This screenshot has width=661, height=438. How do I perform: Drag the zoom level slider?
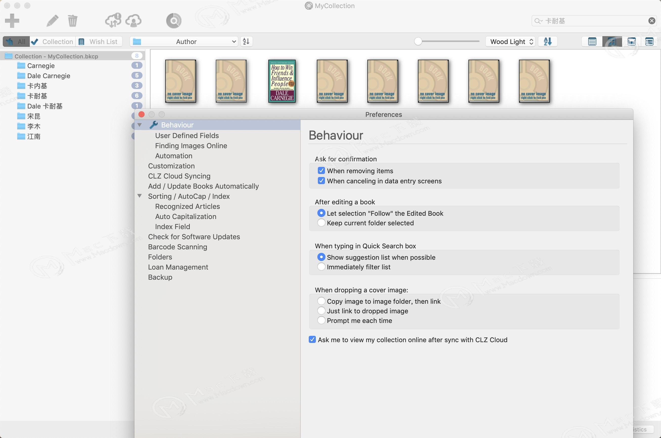tap(418, 41)
